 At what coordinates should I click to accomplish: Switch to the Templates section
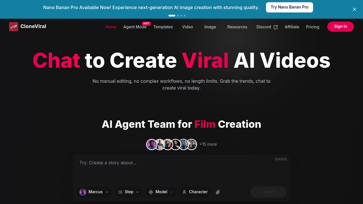163,27
